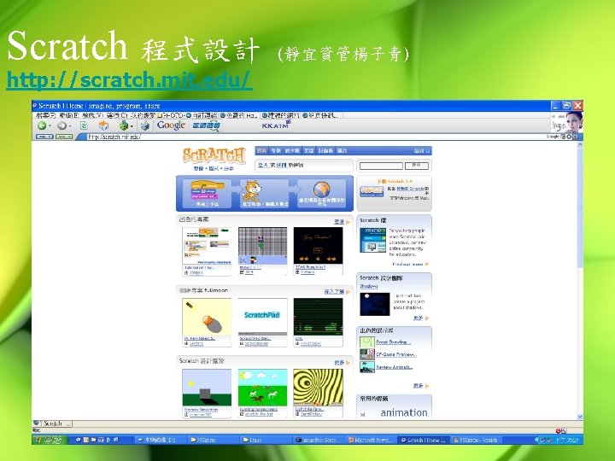The width and height of the screenshot is (615, 461).
Task: Open the gray grid featured project thumbnail
Action: pos(263,246)
